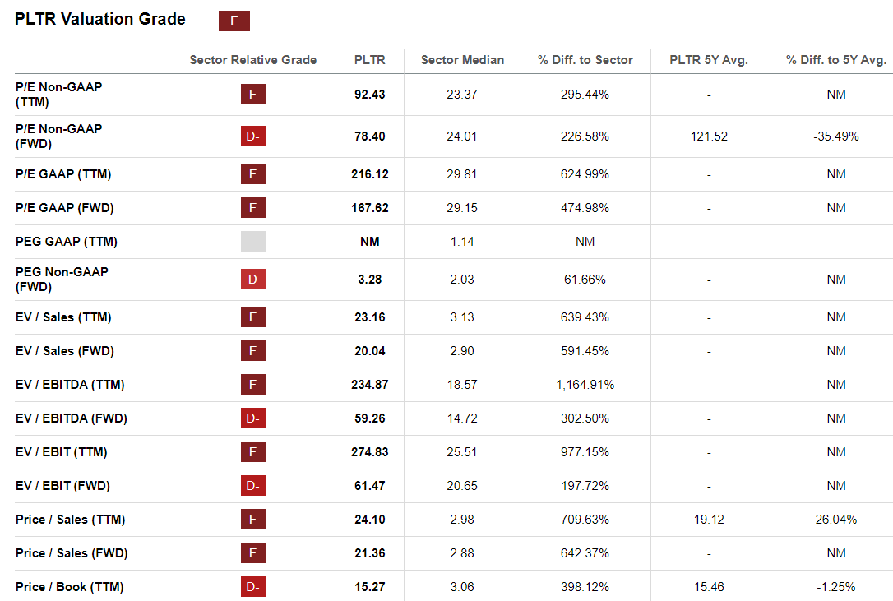
Task: Click the D- grade badge for P/E Non-GAAP (FWD)
Action: 252,136
